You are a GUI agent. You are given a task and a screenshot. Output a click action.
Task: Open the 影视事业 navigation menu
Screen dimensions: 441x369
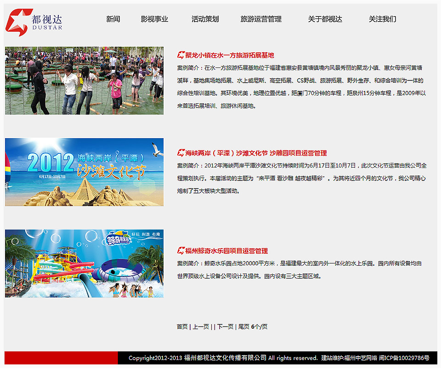coord(154,19)
